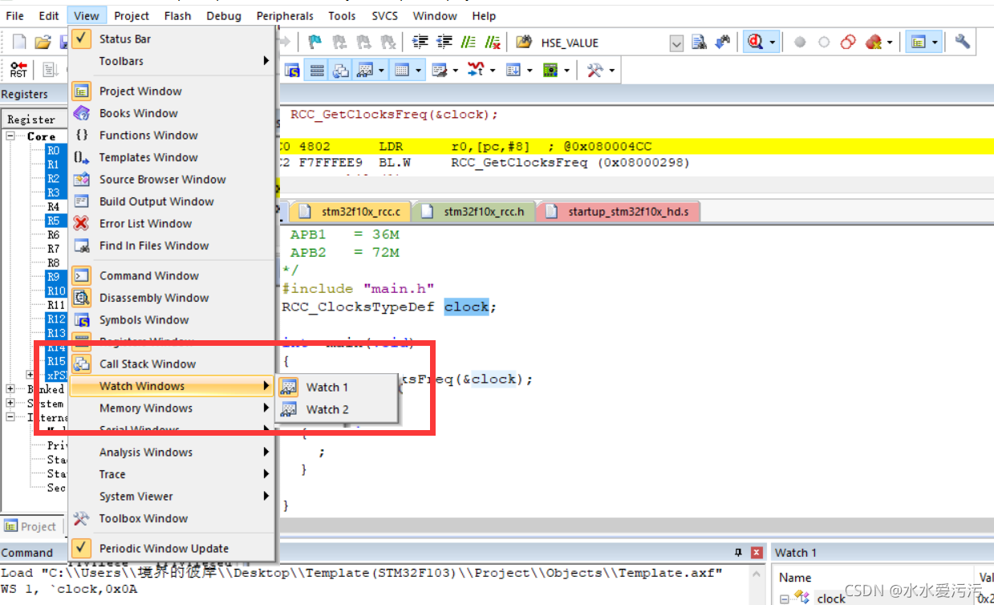Click enable/disable breakpoint hollow circle icon
Screen dimensions: 994x605
pos(824,43)
